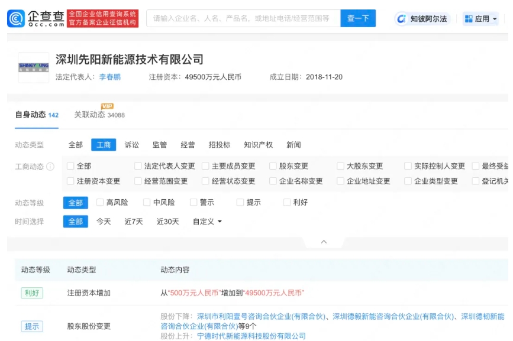
Task: Select the 知识产权 dynamic type
Action: (x=259, y=145)
